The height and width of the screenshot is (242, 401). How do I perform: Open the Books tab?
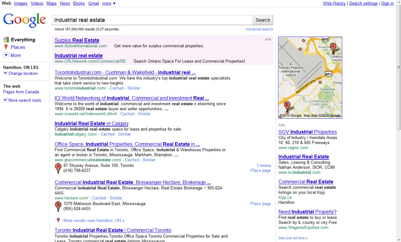coord(79,3)
